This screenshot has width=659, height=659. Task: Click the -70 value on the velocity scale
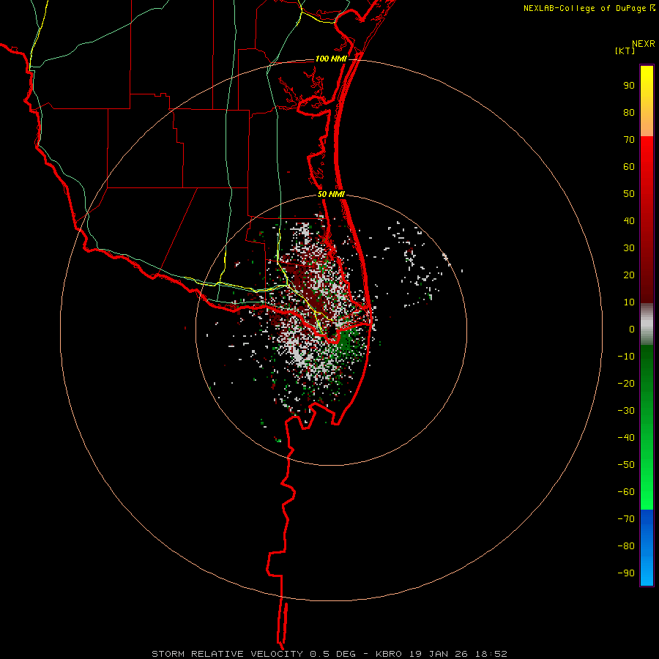(626, 519)
